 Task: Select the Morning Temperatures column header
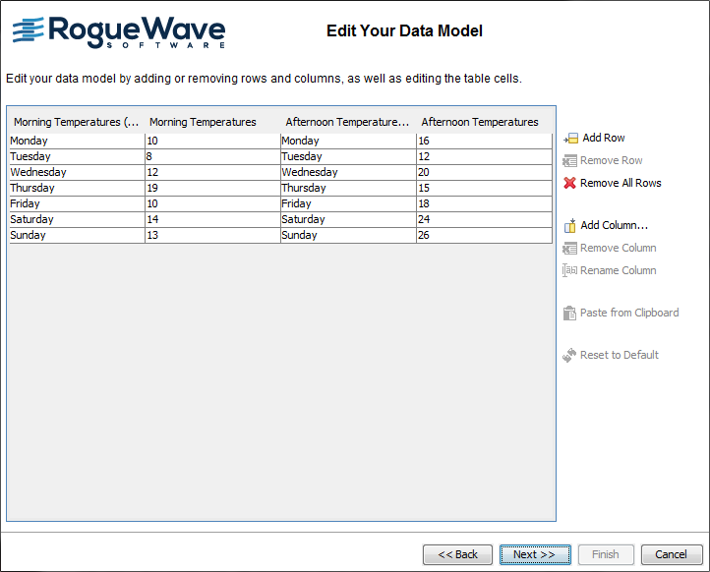(x=203, y=122)
